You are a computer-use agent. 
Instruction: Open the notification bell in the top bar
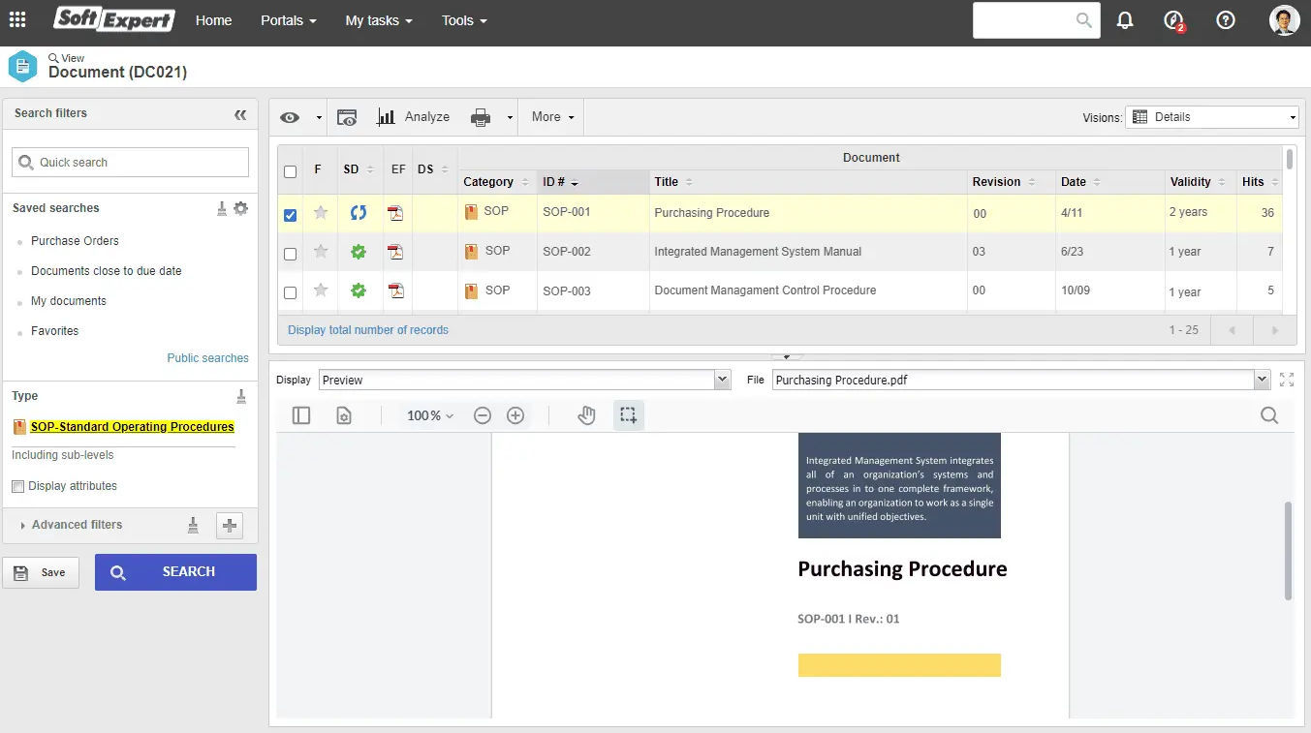(1124, 19)
